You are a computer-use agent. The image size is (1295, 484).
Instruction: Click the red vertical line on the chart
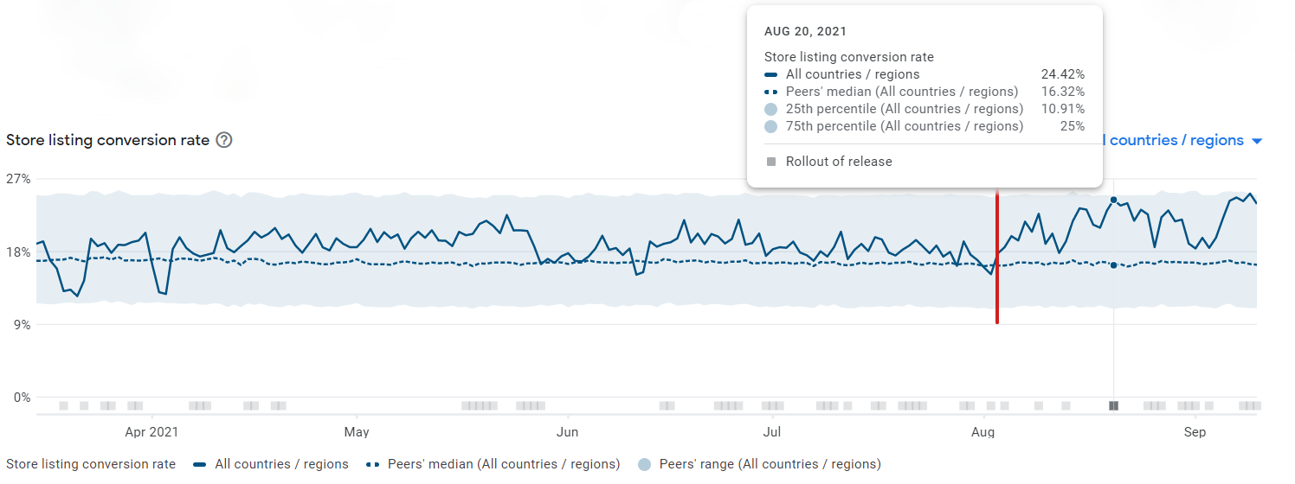(997, 259)
